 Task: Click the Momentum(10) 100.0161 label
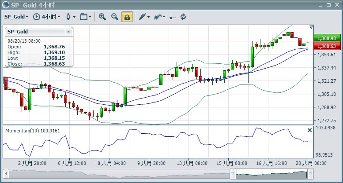point(33,131)
